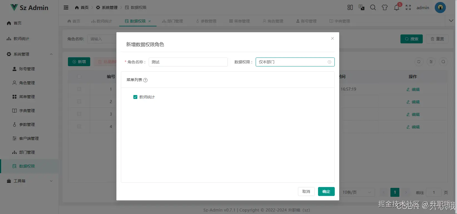
Task: Switch to the 账号管理 tab
Action: point(306,21)
